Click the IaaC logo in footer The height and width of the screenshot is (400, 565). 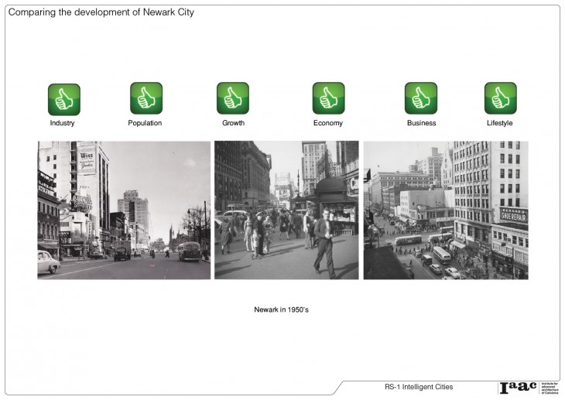(518, 387)
